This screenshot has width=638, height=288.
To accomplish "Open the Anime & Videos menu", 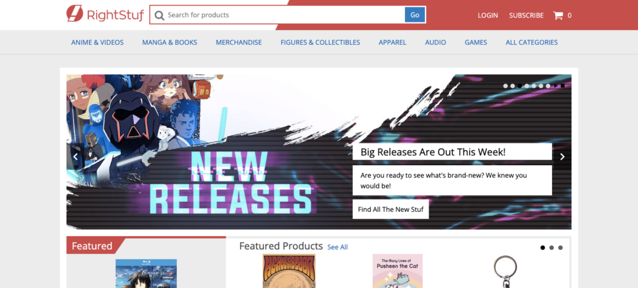I will [97, 42].
